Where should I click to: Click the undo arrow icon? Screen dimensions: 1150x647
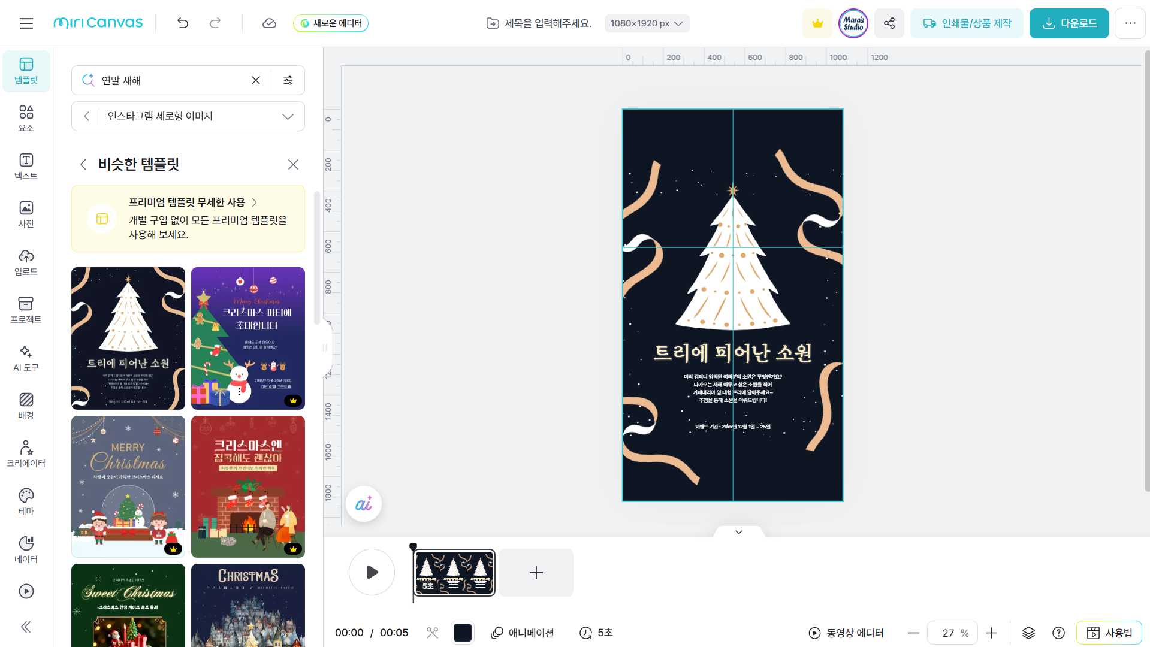[x=183, y=23]
